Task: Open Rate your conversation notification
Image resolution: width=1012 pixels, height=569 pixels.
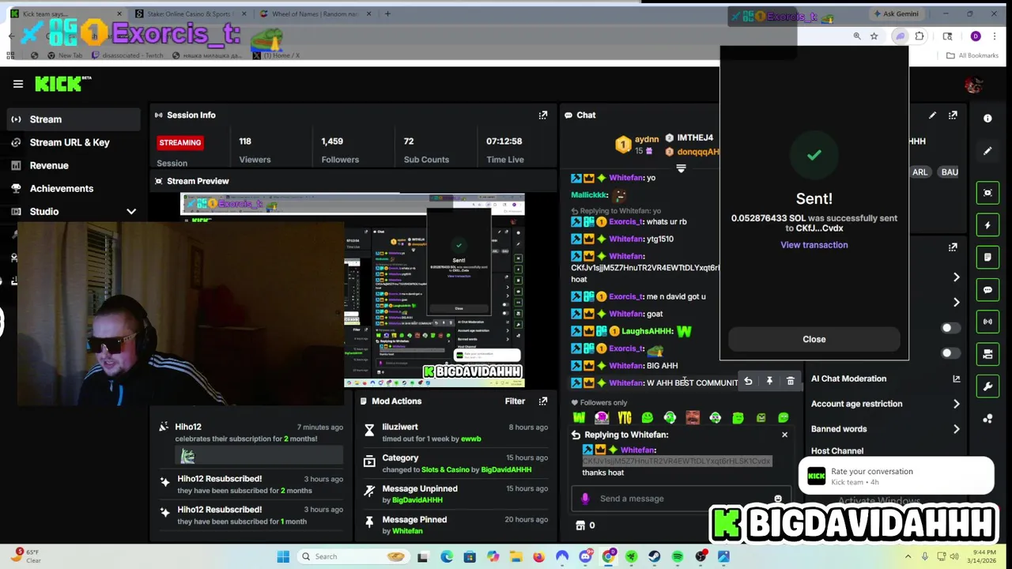Action: pos(895,476)
